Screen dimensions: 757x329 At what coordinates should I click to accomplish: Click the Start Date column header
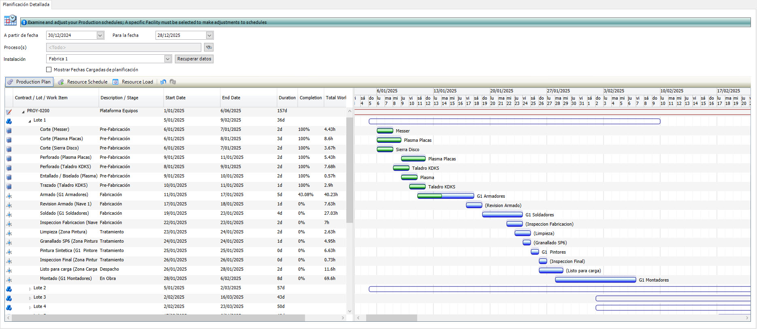coord(175,98)
